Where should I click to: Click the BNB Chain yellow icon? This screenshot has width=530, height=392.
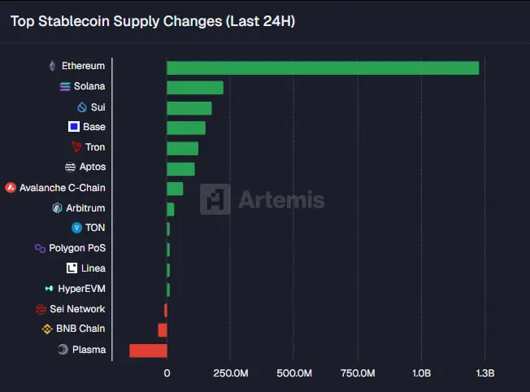47,329
